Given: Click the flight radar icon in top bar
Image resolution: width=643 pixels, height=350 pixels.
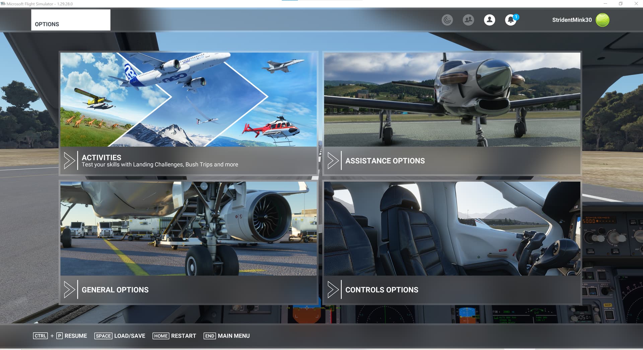Looking at the screenshot, I should 447,20.
